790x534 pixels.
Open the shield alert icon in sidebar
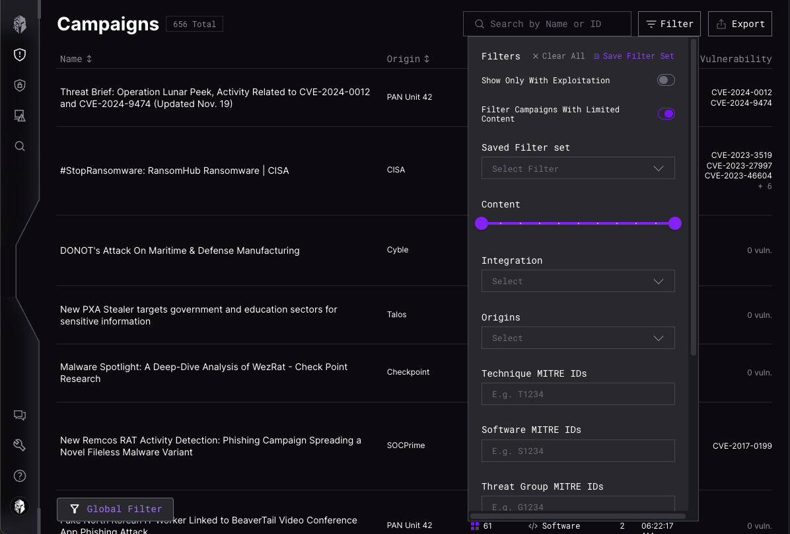click(x=20, y=55)
